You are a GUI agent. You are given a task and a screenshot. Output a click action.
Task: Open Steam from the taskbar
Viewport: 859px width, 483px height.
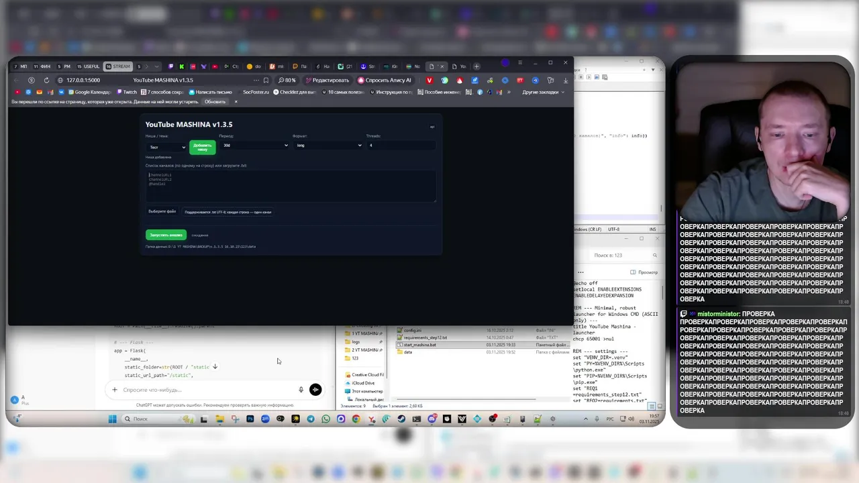(x=401, y=419)
